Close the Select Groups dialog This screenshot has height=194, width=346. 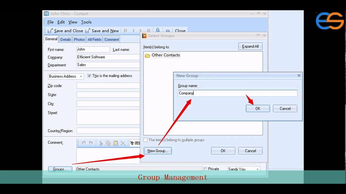click(264, 36)
